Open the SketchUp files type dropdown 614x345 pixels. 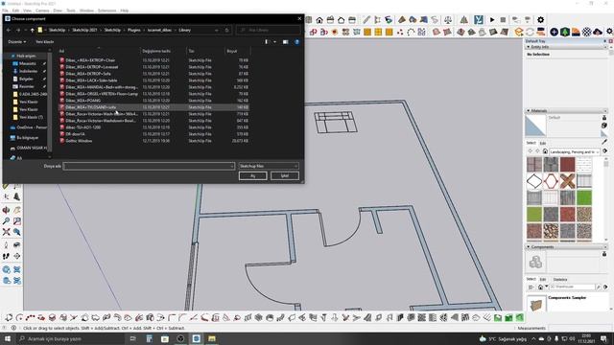[x=269, y=166]
